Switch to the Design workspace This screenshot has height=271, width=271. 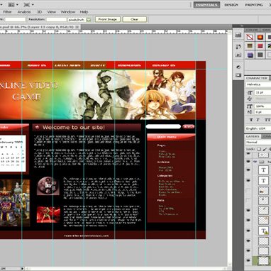pyautogui.click(x=231, y=5)
